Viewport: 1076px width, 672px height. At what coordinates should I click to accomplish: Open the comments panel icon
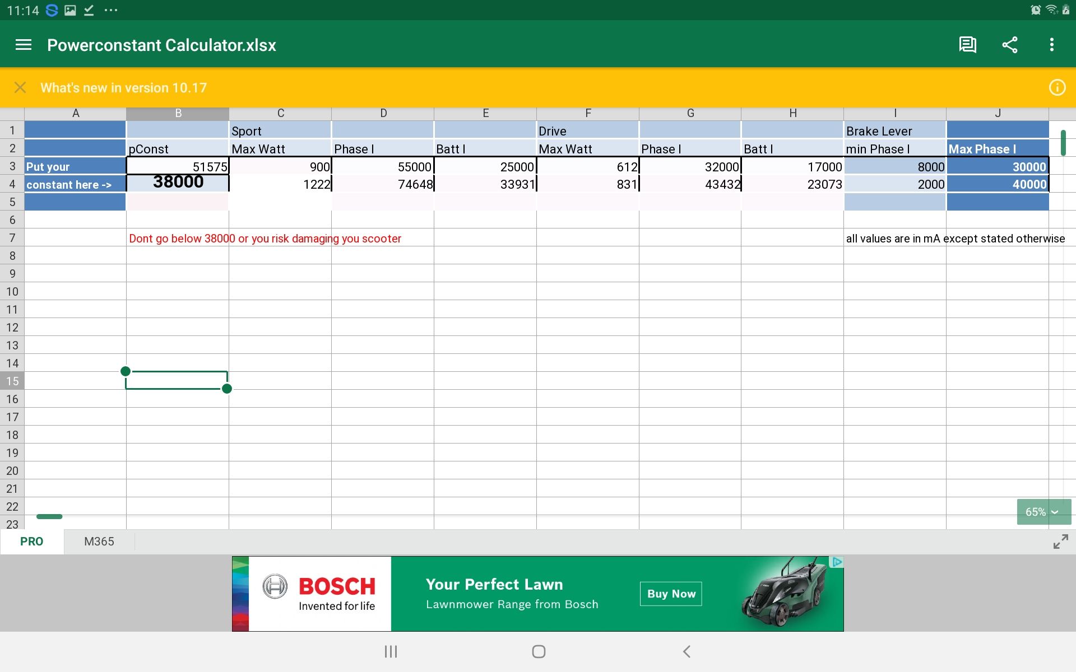point(967,45)
